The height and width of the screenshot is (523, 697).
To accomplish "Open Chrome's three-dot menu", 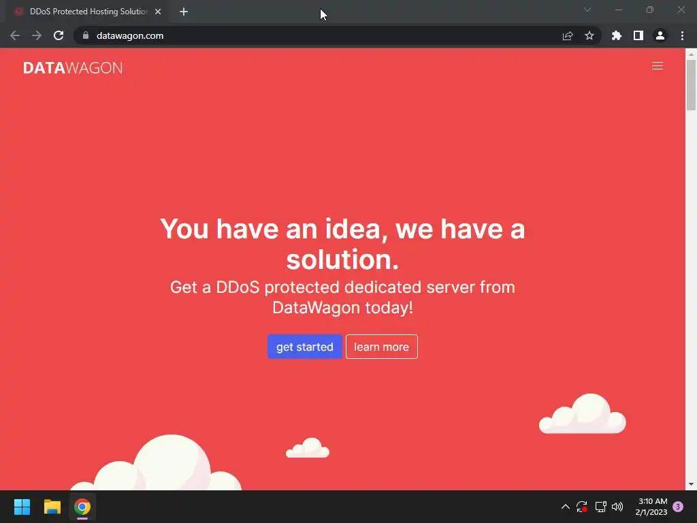I will pyautogui.click(x=682, y=35).
